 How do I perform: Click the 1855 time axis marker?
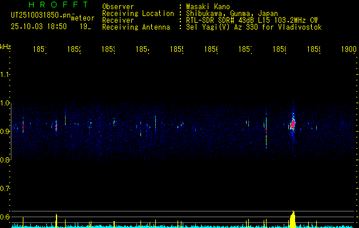click(177, 49)
